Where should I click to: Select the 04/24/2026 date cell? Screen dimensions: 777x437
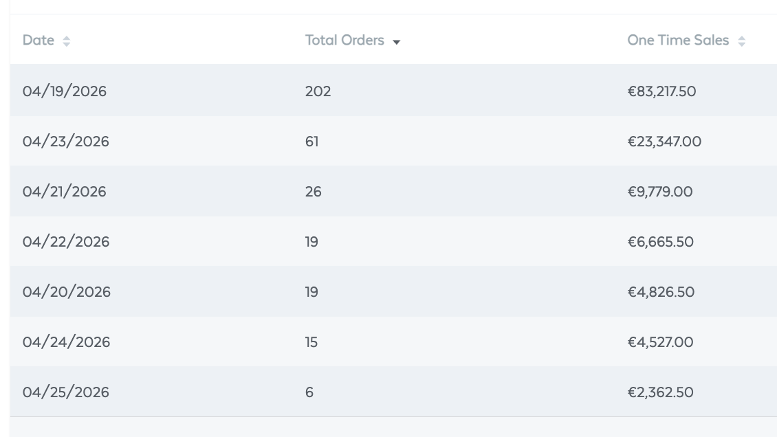click(66, 342)
